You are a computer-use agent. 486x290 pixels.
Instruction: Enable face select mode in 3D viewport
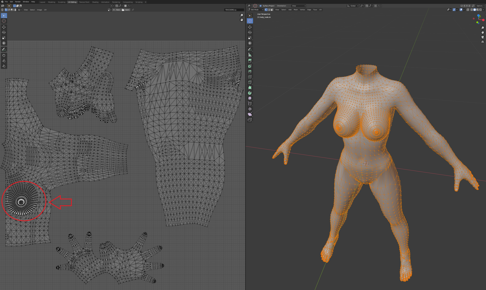(x=272, y=10)
